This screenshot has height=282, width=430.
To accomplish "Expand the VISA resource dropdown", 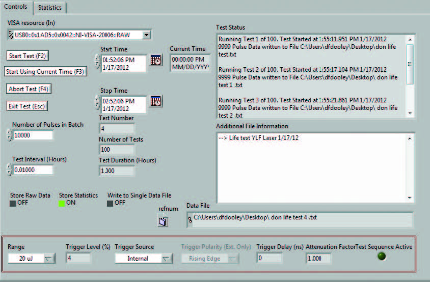I will point(146,35).
